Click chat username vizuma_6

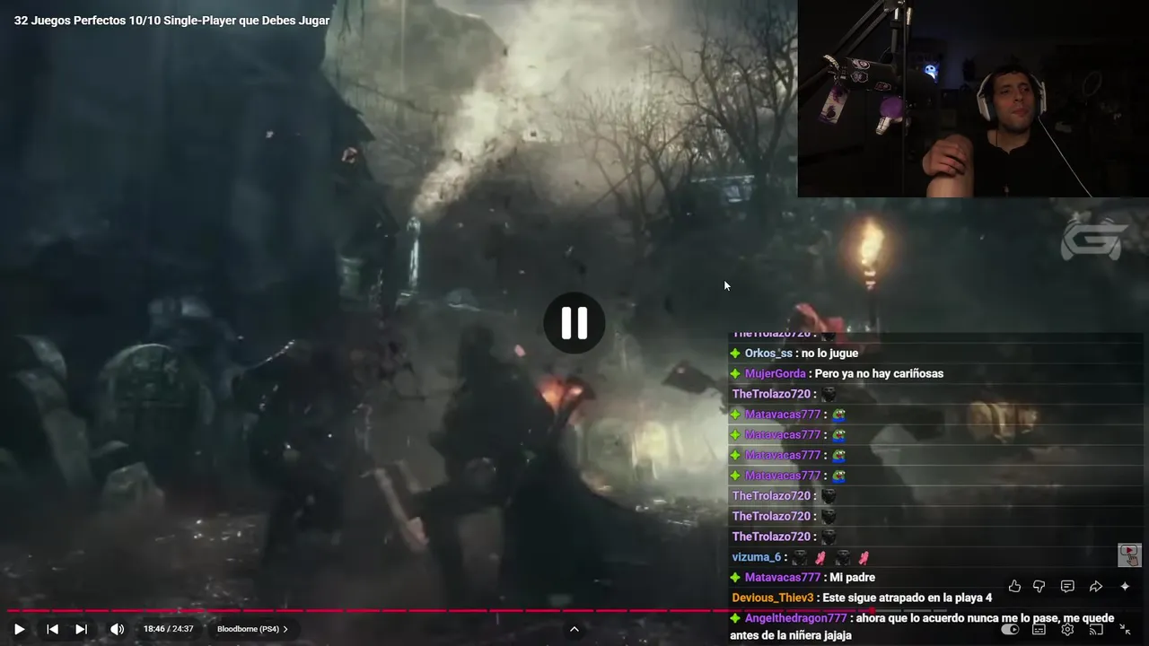tap(757, 557)
